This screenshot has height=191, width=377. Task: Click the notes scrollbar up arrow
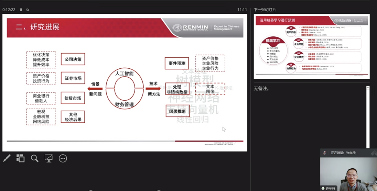pos(368,88)
